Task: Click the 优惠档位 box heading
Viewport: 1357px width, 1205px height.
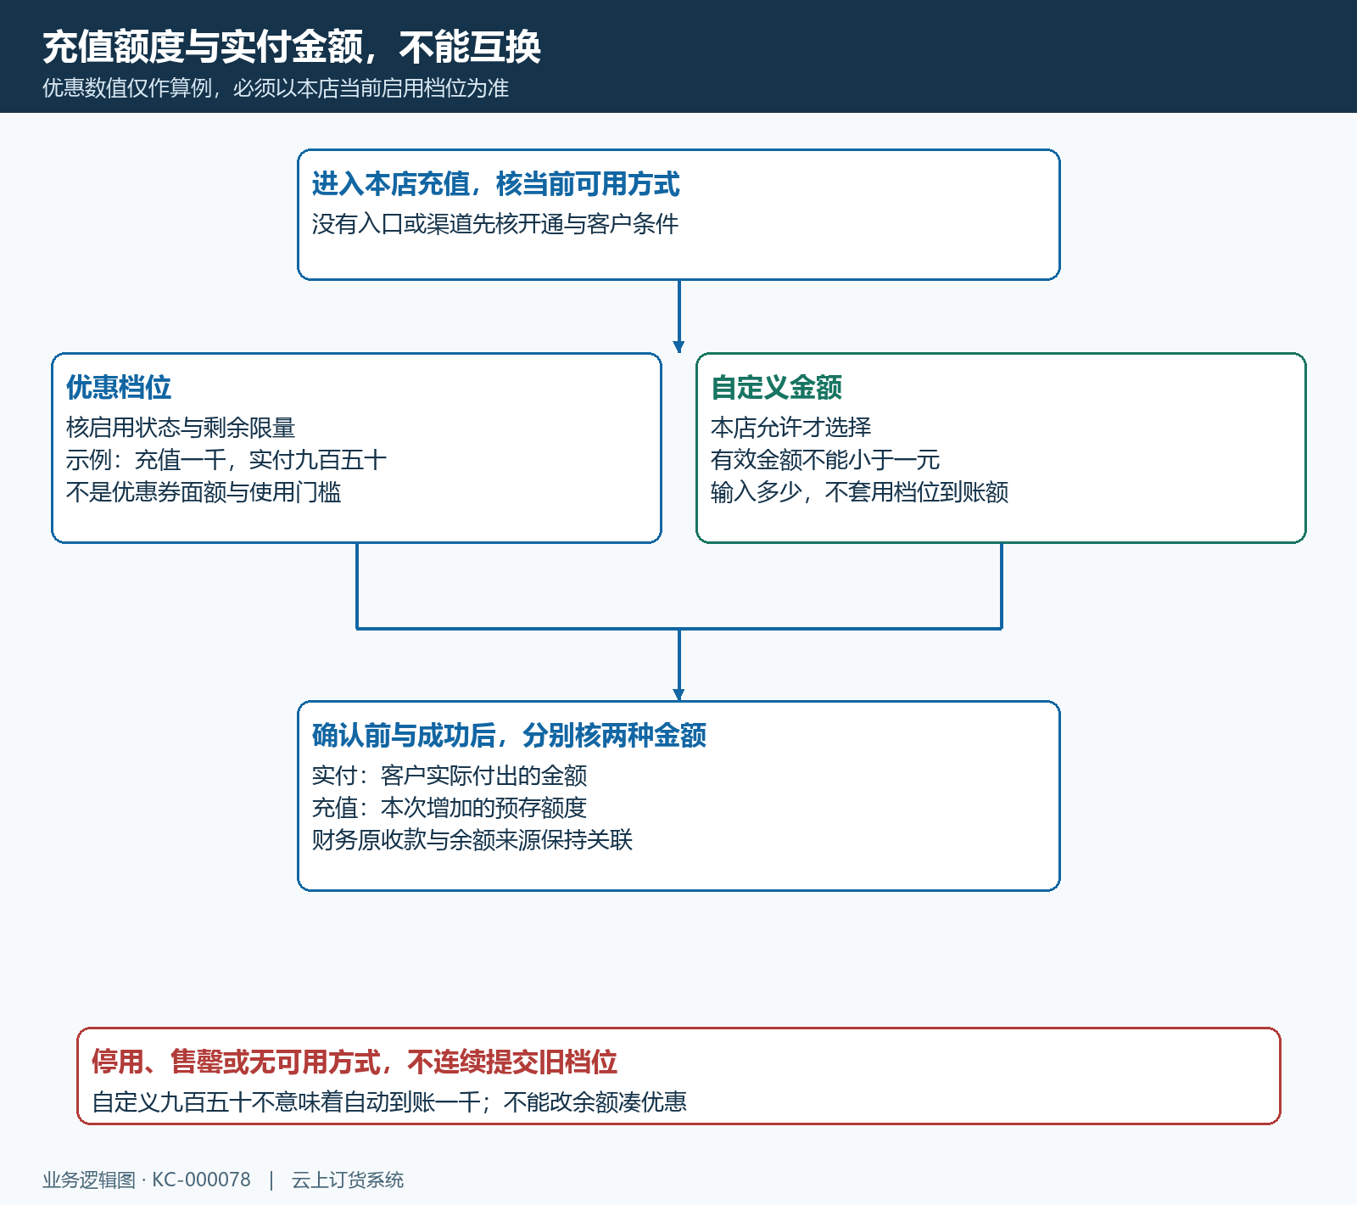Action: (119, 387)
